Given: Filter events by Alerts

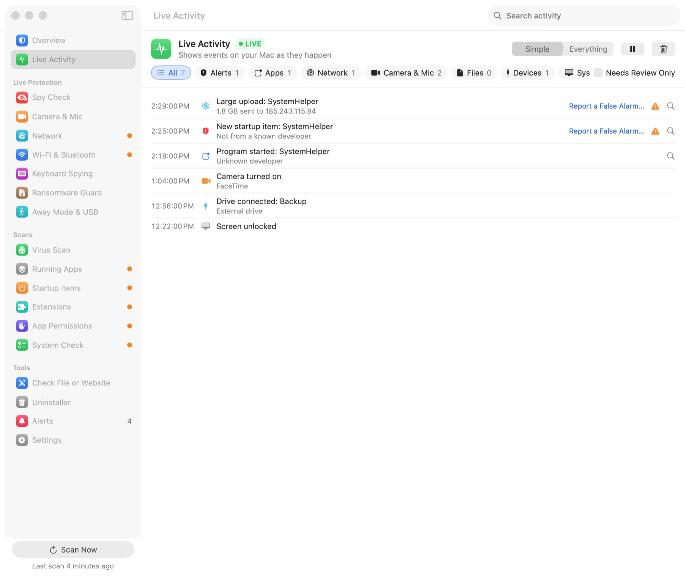Looking at the screenshot, I should point(220,73).
